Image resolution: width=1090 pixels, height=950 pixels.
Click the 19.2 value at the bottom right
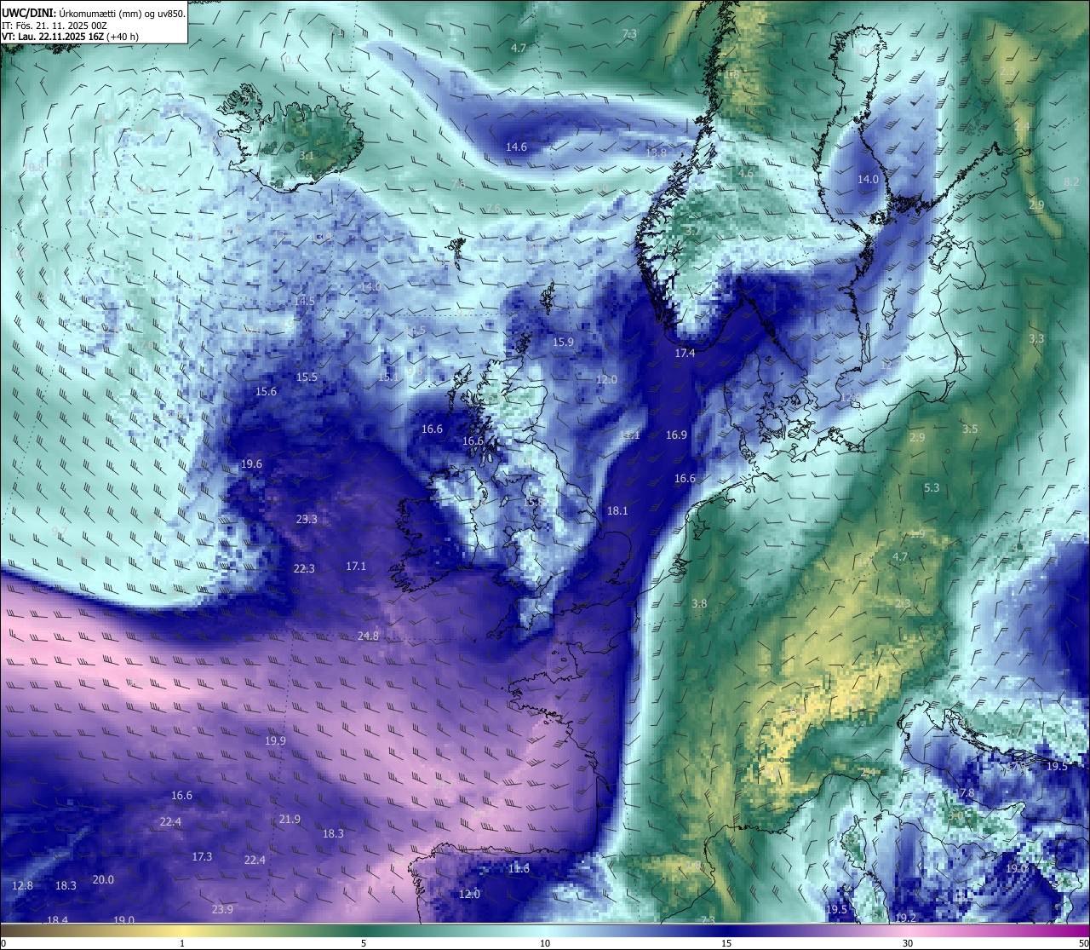[x=905, y=918]
